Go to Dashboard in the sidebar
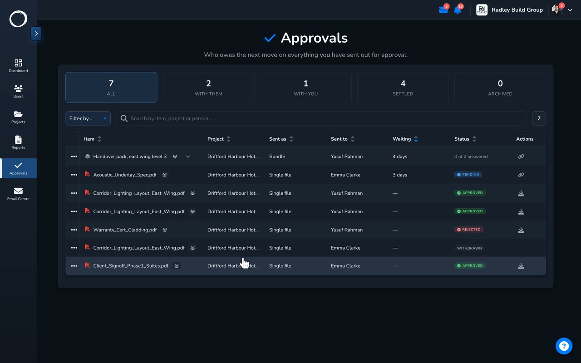This screenshot has height=363, width=581. (x=18, y=66)
